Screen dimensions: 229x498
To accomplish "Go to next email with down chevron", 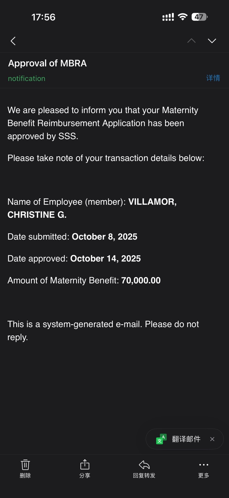I will [212, 41].
